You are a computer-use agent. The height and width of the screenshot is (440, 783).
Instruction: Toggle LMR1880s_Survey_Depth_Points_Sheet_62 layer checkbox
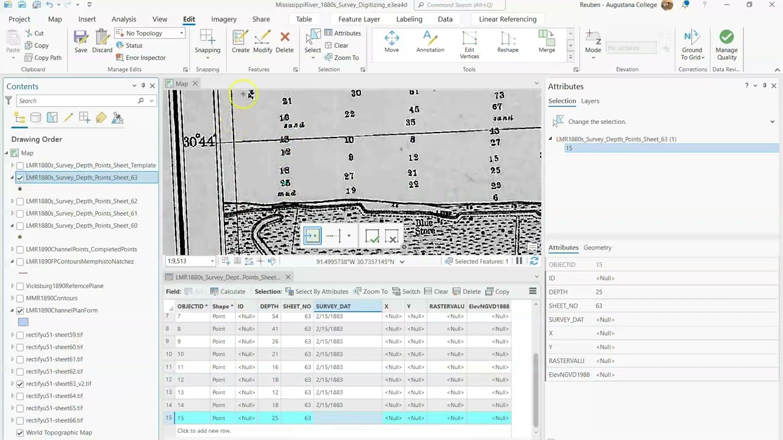click(x=20, y=201)
